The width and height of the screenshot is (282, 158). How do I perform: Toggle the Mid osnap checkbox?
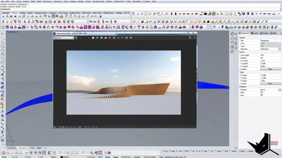point(184,151)
